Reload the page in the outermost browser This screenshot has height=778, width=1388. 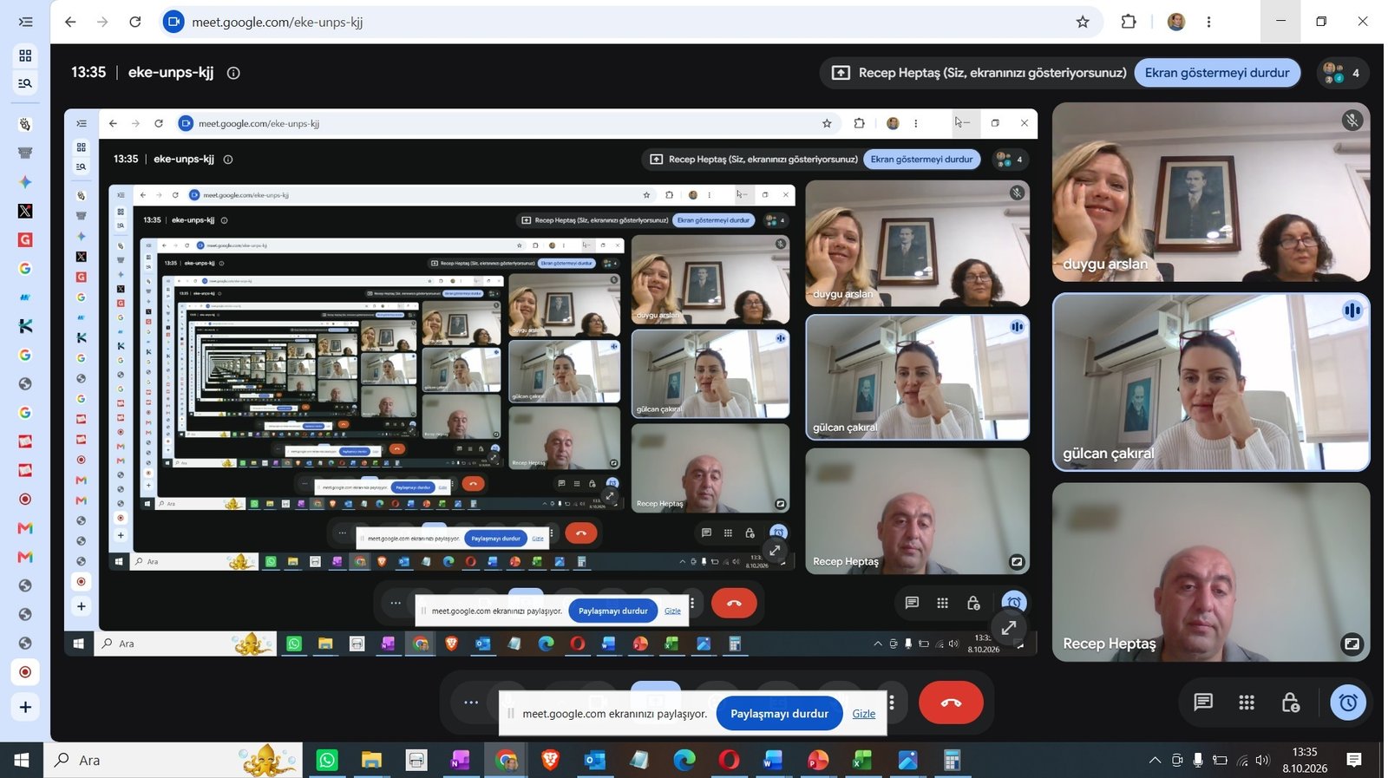pyautogui.click(x=135, y=22)
